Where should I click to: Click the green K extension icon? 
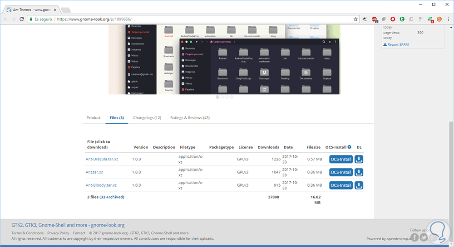point(402,19)
